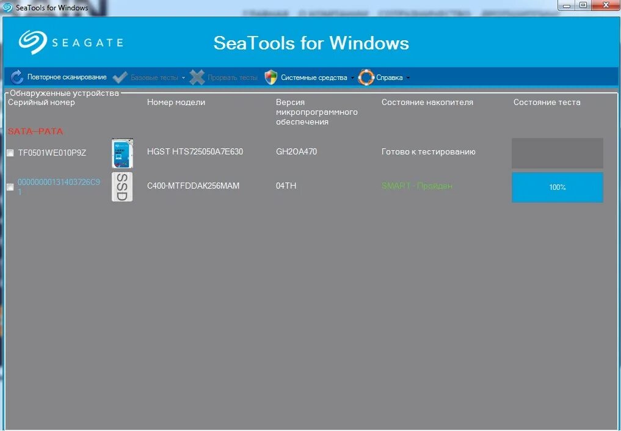Click Системные средства menu label
Screen dimensions: 621x431
[314, 78]
